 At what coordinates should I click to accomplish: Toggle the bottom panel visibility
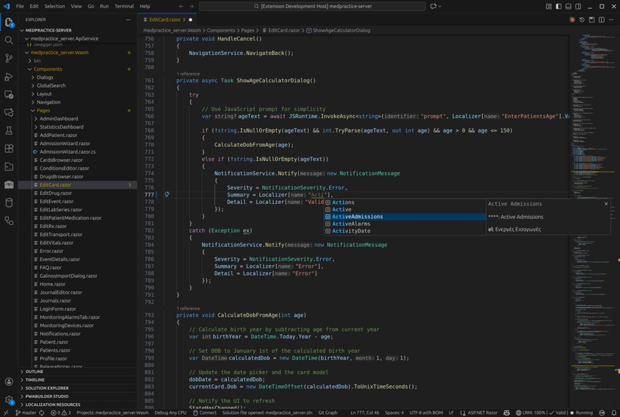(x=569, y=6)
